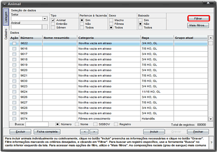Select Não under Pertence à fazenda
The image size is (217, 152).
click(x=82, y=24)
